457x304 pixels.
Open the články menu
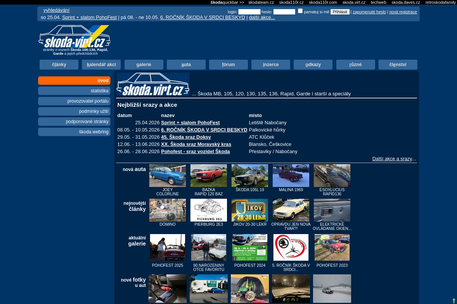59,65
